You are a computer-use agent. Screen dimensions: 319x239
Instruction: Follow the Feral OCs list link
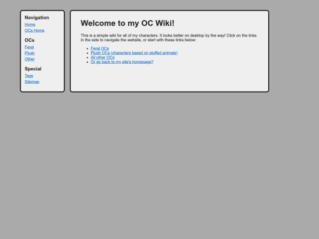(x=100, y=48)
